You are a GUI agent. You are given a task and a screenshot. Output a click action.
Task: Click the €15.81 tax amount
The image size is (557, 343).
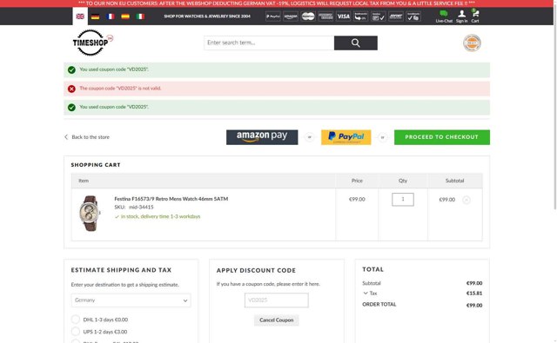(474, 294)
